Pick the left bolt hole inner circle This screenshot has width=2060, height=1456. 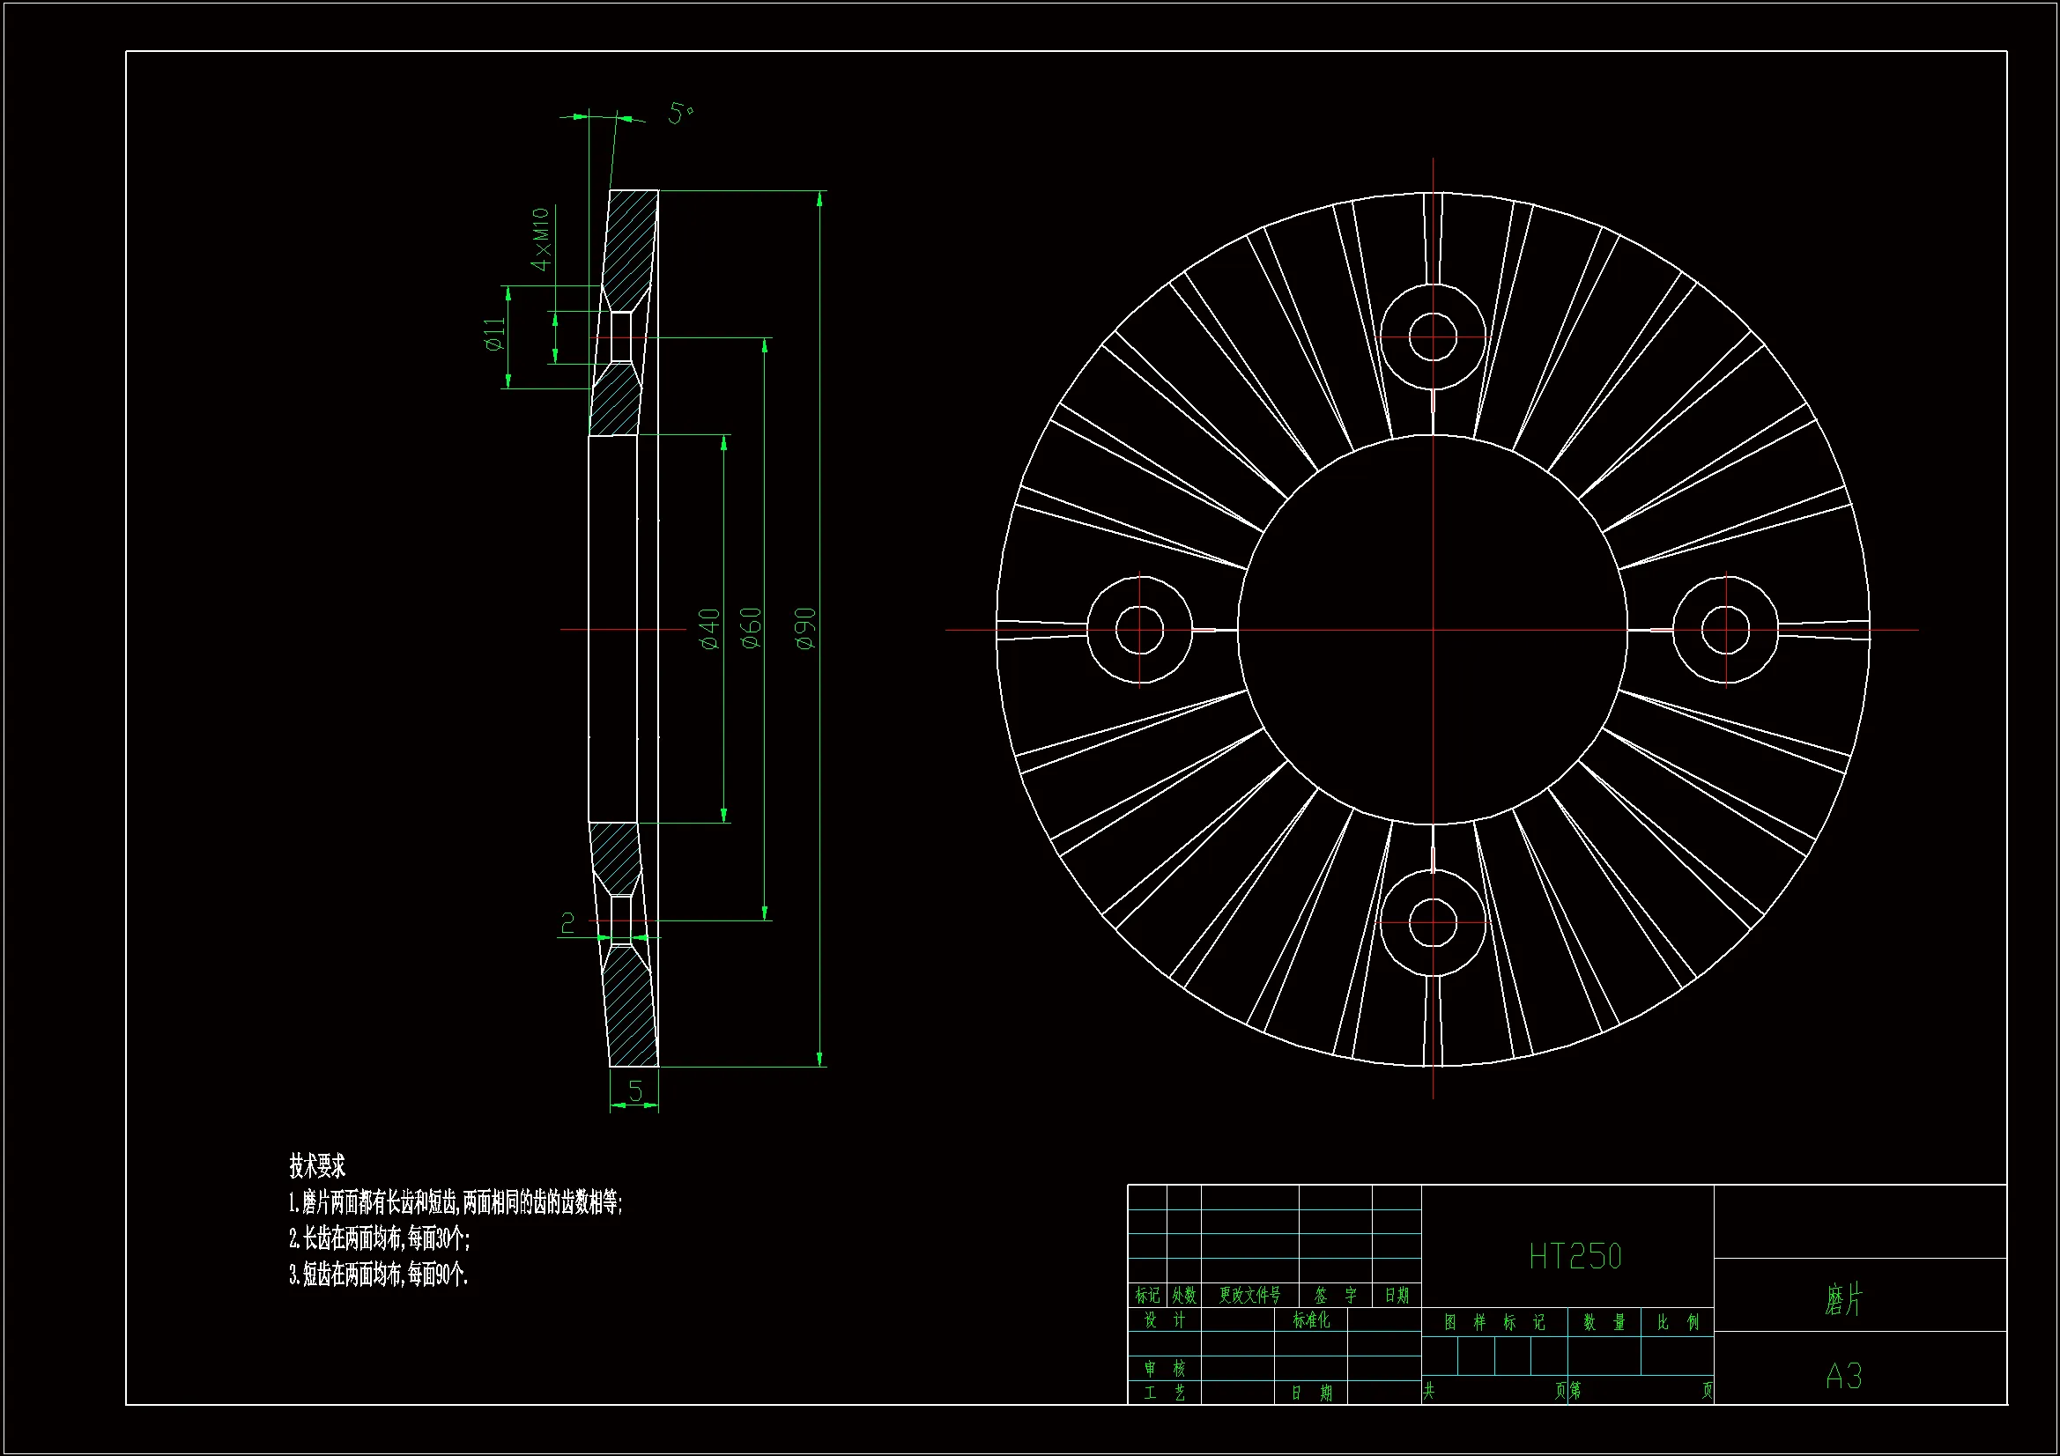tap(1139, 630)
